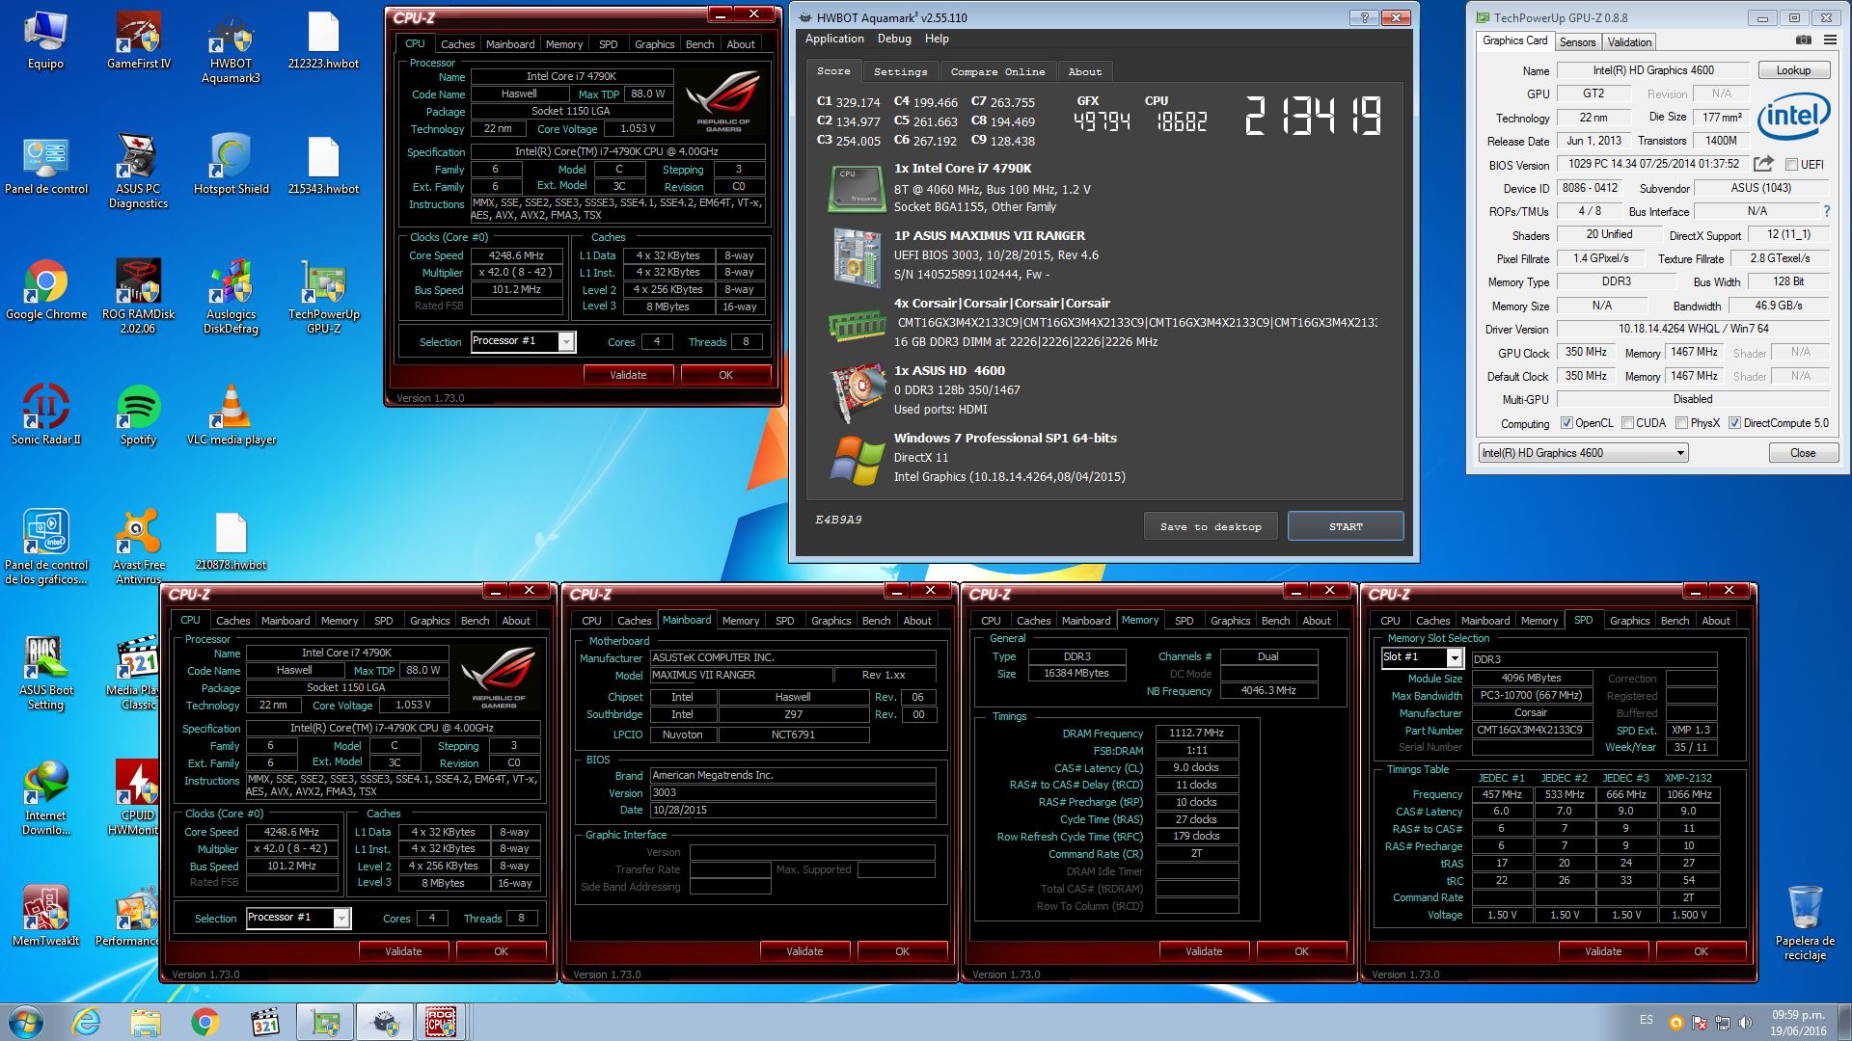
Task: Click ROG CPU-Z taskbar icon
Action: tap(441, 1022)
